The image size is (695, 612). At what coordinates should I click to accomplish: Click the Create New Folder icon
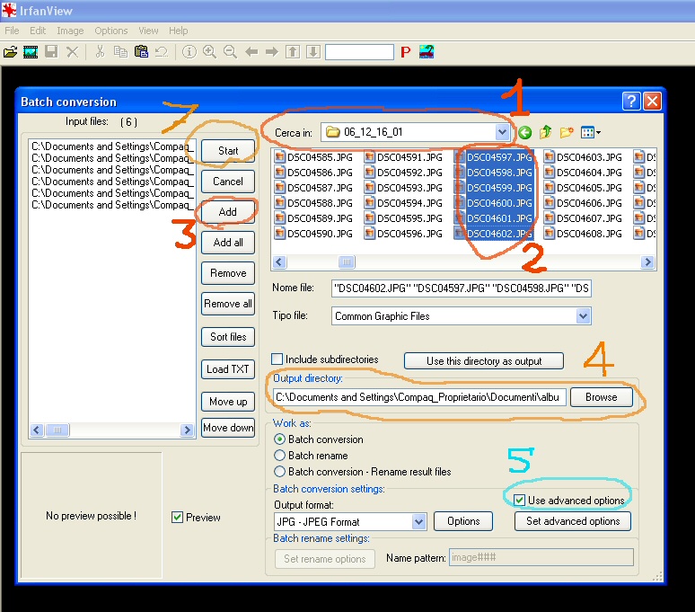[567, 133]
